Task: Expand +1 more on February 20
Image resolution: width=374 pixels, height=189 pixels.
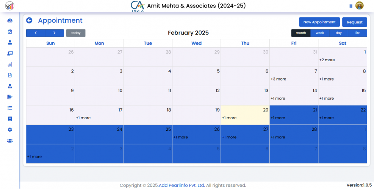Action: (229, 118)
